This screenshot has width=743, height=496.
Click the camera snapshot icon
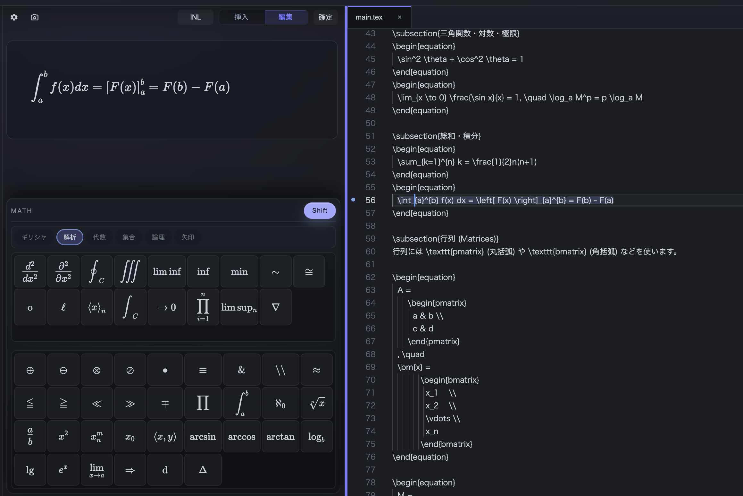click(35, 17)
